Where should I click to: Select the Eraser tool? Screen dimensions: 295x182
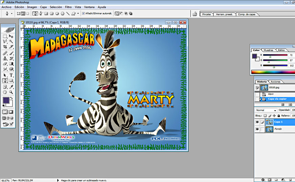(5, 64)
